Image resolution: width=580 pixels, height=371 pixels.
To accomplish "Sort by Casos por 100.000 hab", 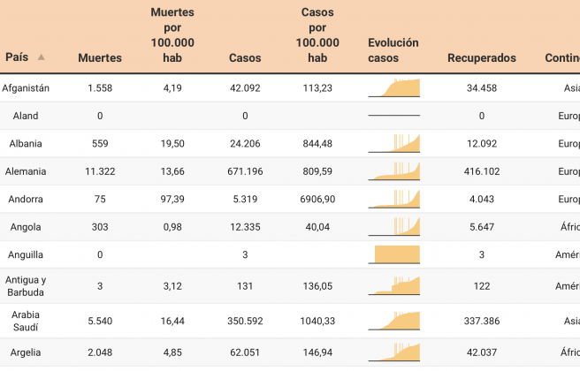I will coord(317,36).
